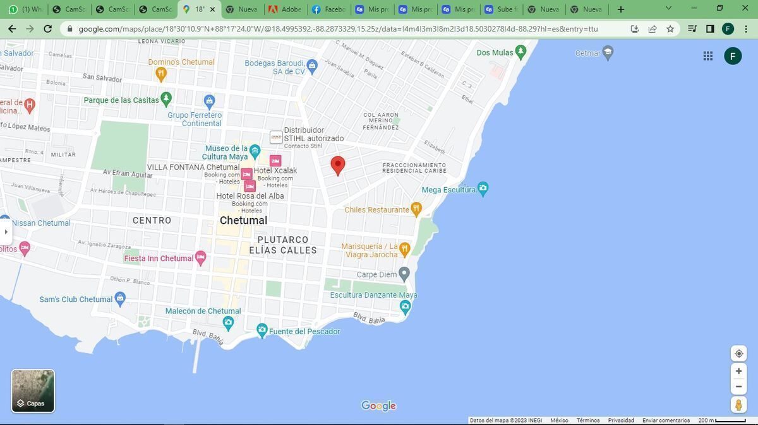Screen dimensions: 758x425
Task: Expand the collapsed side panel arrow
Action: coord(6,231)
